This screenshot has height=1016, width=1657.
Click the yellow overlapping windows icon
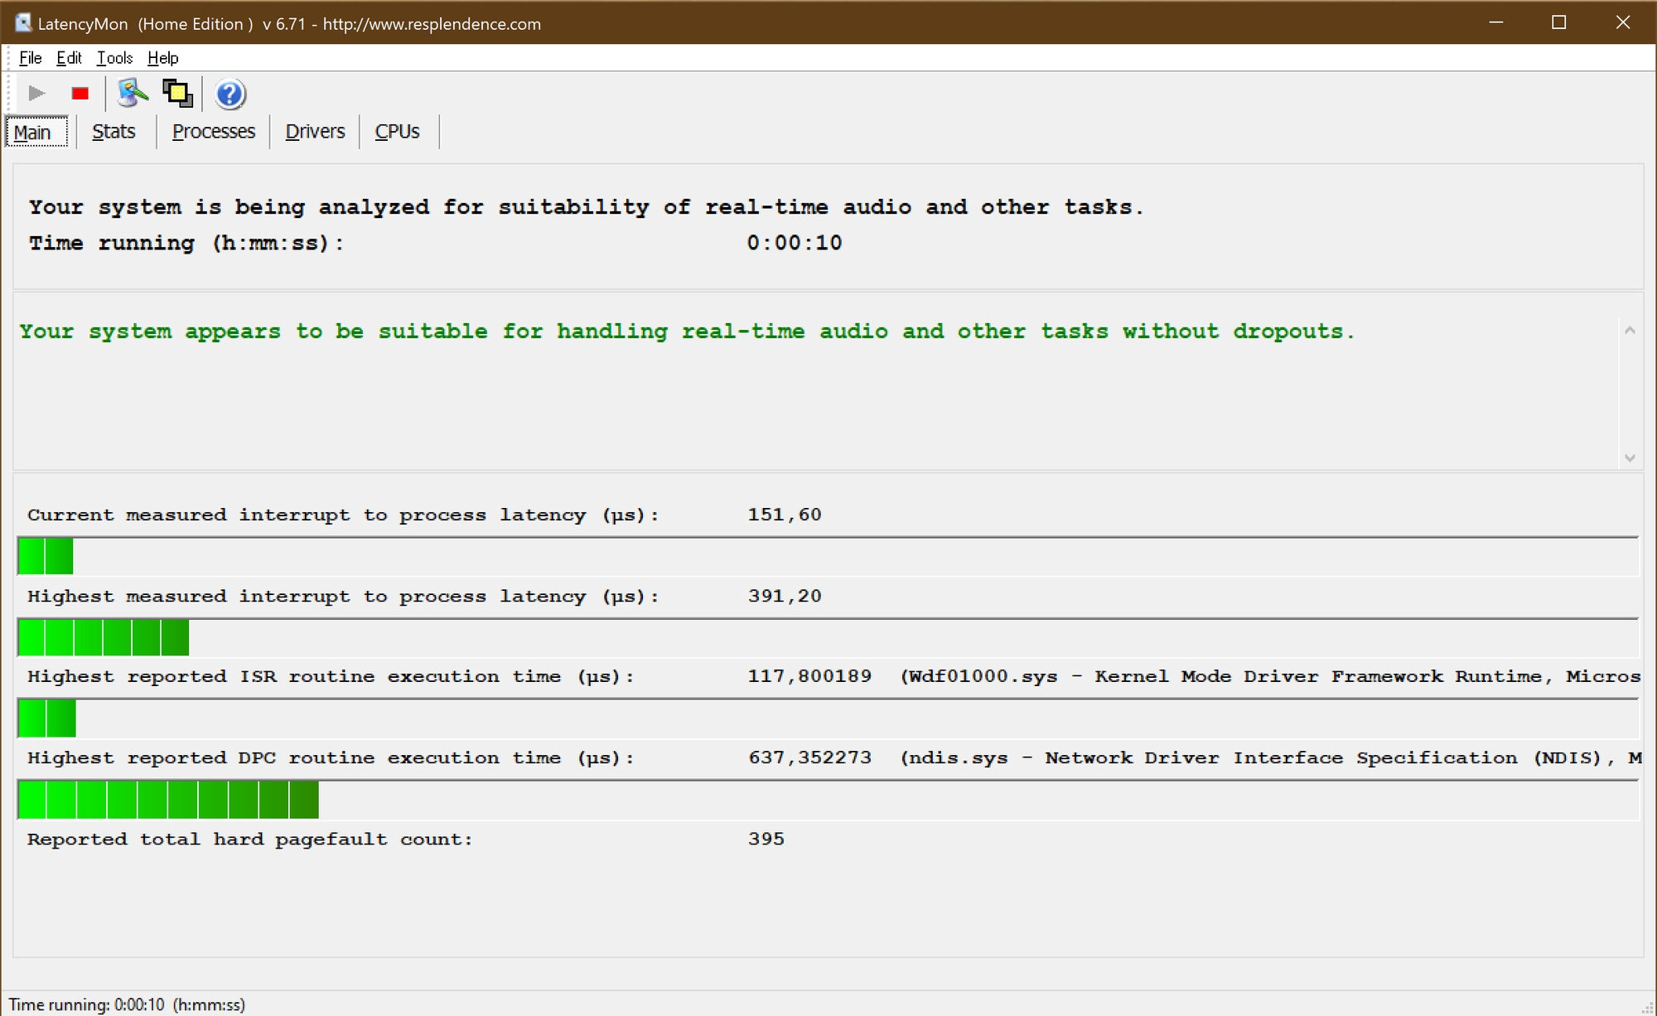[x=177, y=93]
